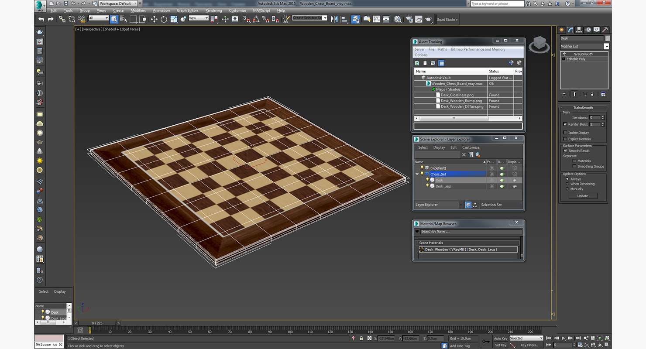Screen dimensions: 646x349
Task: Select the When Rendering update option
Action: click(567, 184)
